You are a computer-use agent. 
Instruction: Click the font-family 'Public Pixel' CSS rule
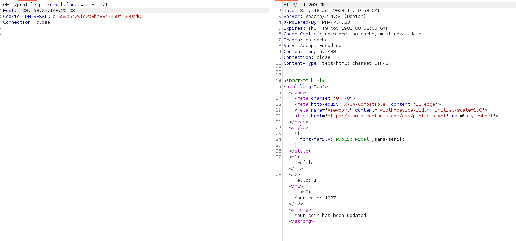tap(352, 139)
